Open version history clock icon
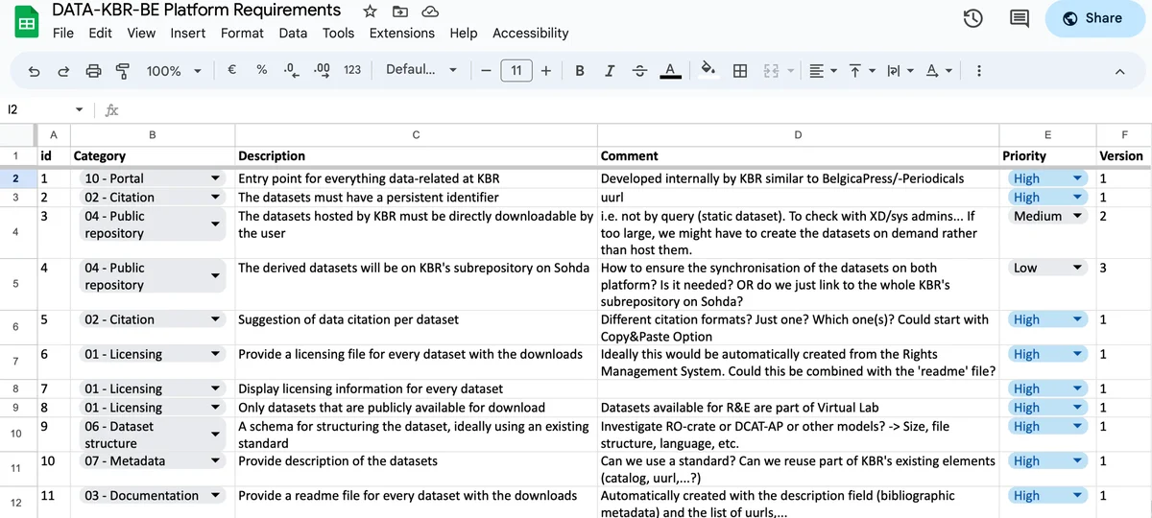Viewport: 1152px width, 518px height. pyautogui.click(x=972, y=18)
